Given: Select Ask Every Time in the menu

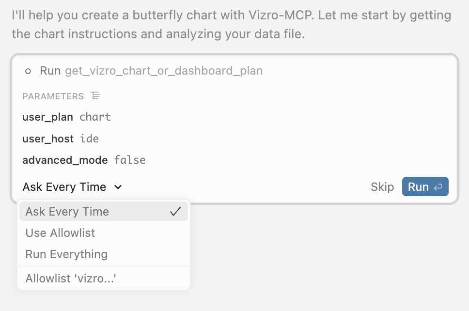Looking at the screenshot, I should (x=67, y=211).
